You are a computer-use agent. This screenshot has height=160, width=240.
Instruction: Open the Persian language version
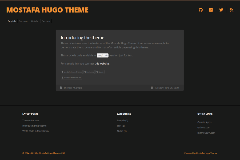[x=46, y=21]
